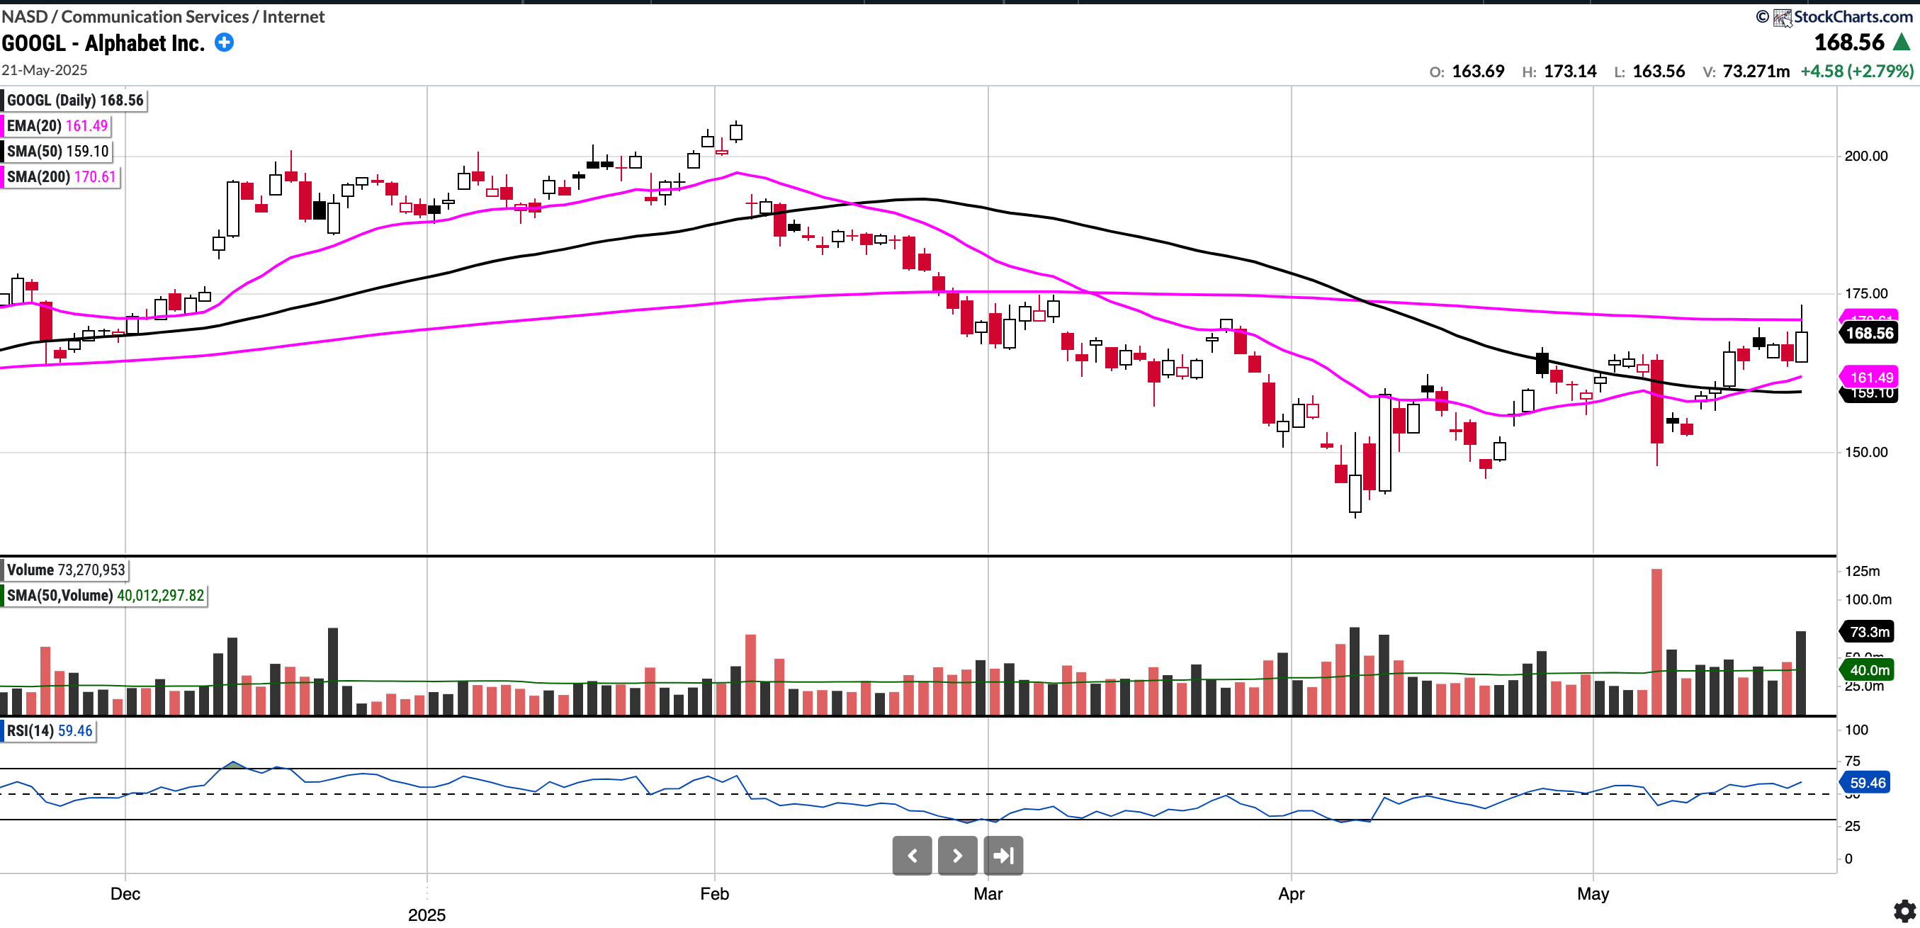1920x928 pixels.
Task: Click the StockCharts.com logo icon
Action: [x=1781, y=17]
